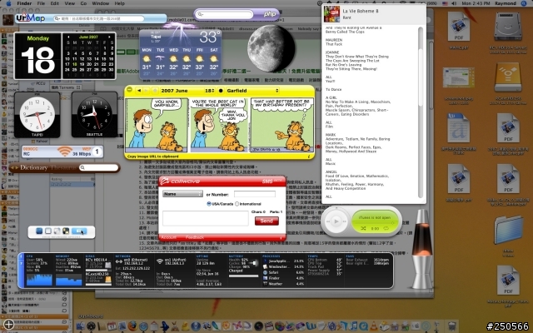533x333 pixels.
Task: Click the lava lamp widget
Action: [422, 249]
